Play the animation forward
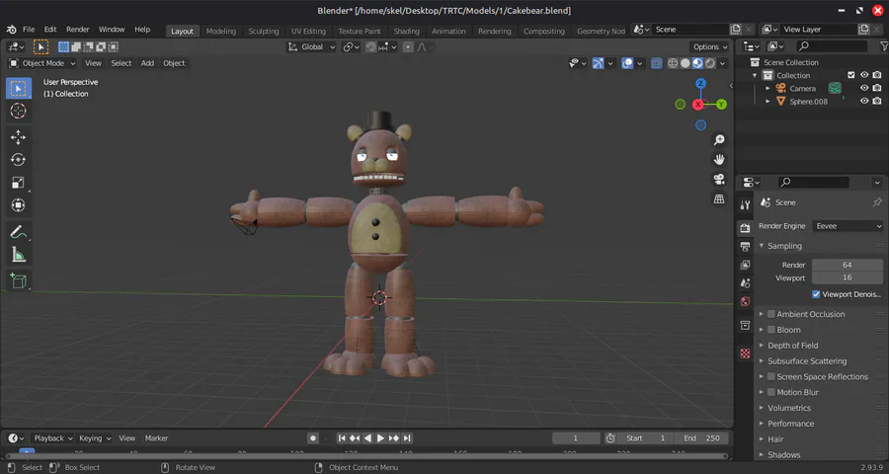Viewport: 889px width, 474px height. [x=380, y=438]
